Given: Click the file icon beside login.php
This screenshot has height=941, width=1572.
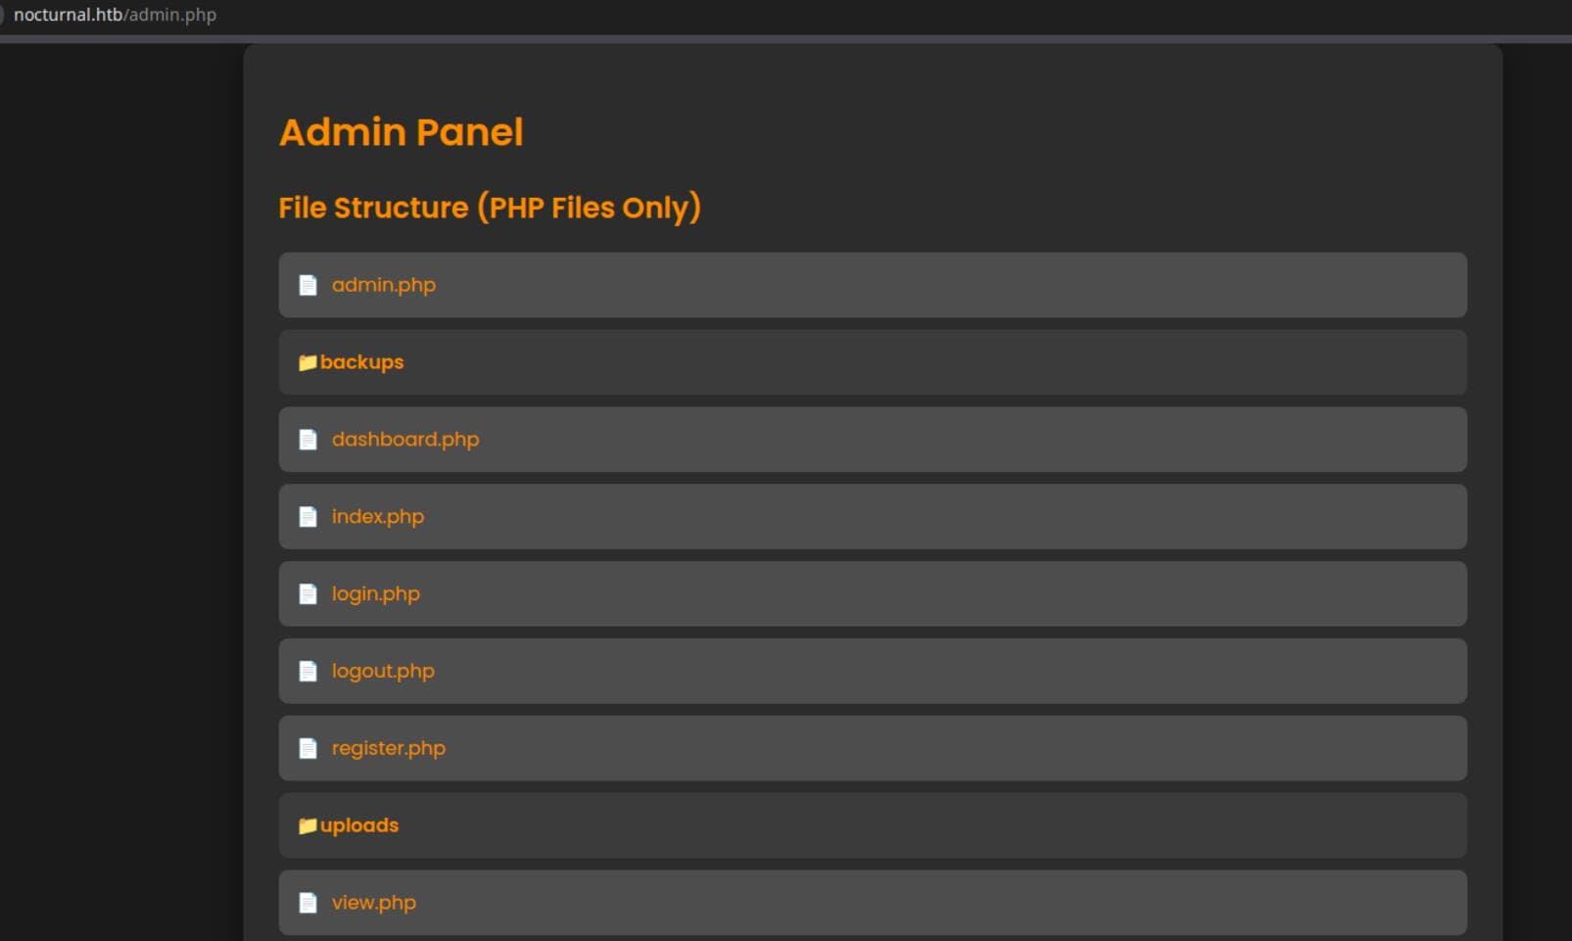Looking at the screenshot, I should (x=308, y=594).
